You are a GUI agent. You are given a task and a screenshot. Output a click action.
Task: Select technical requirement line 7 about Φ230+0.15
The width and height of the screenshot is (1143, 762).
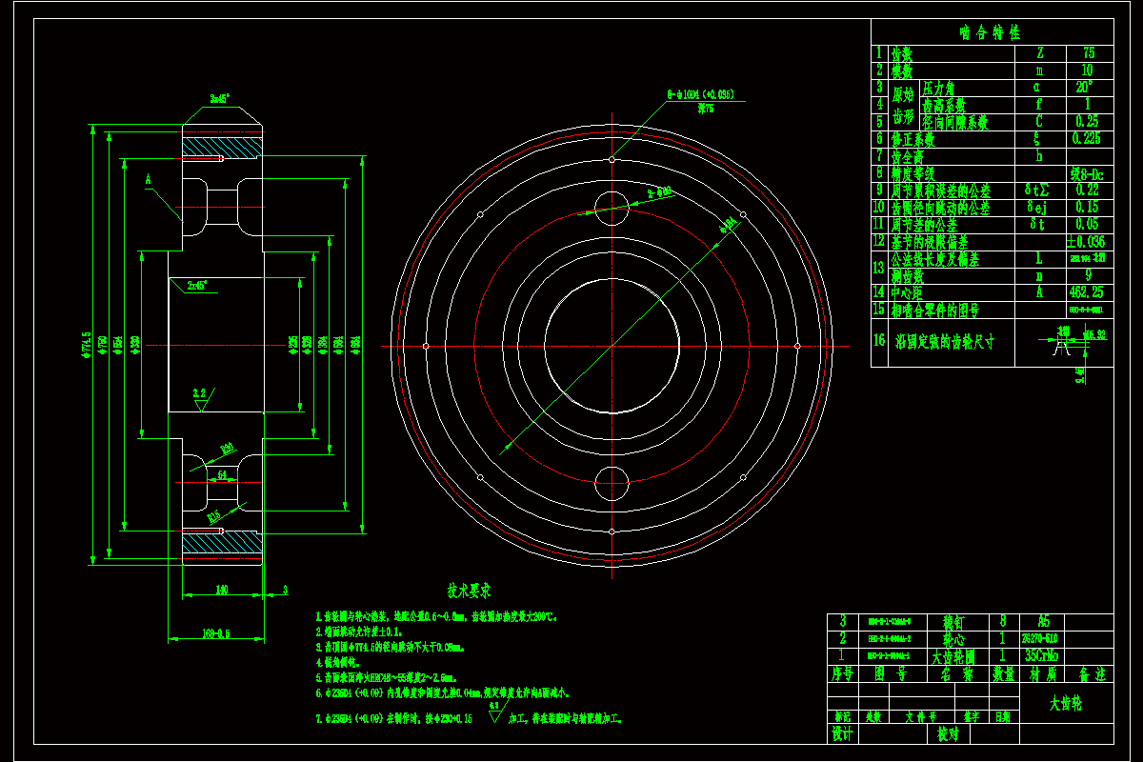pyautogui.click(x=468, y=717)
